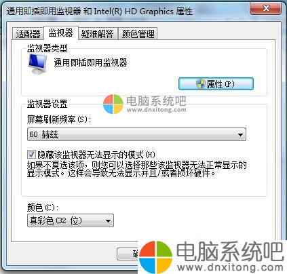Viewport: 287px width, 274px height.
Task: Open the 疑难解答 tab
Action: click(98, 34)
